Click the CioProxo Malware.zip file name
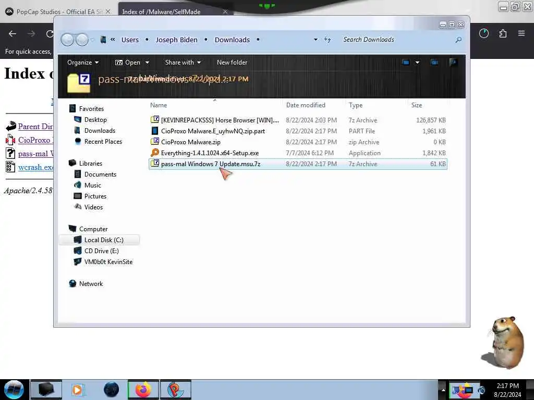Image resolution: width=534 pixels, height=400 pixels. click(191, 142)
